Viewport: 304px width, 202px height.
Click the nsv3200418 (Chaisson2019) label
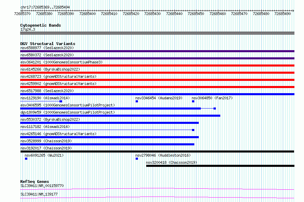(x=171, y=162)
